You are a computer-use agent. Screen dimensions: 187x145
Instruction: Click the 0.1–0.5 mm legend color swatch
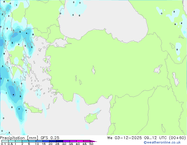(x=5, y=141)
